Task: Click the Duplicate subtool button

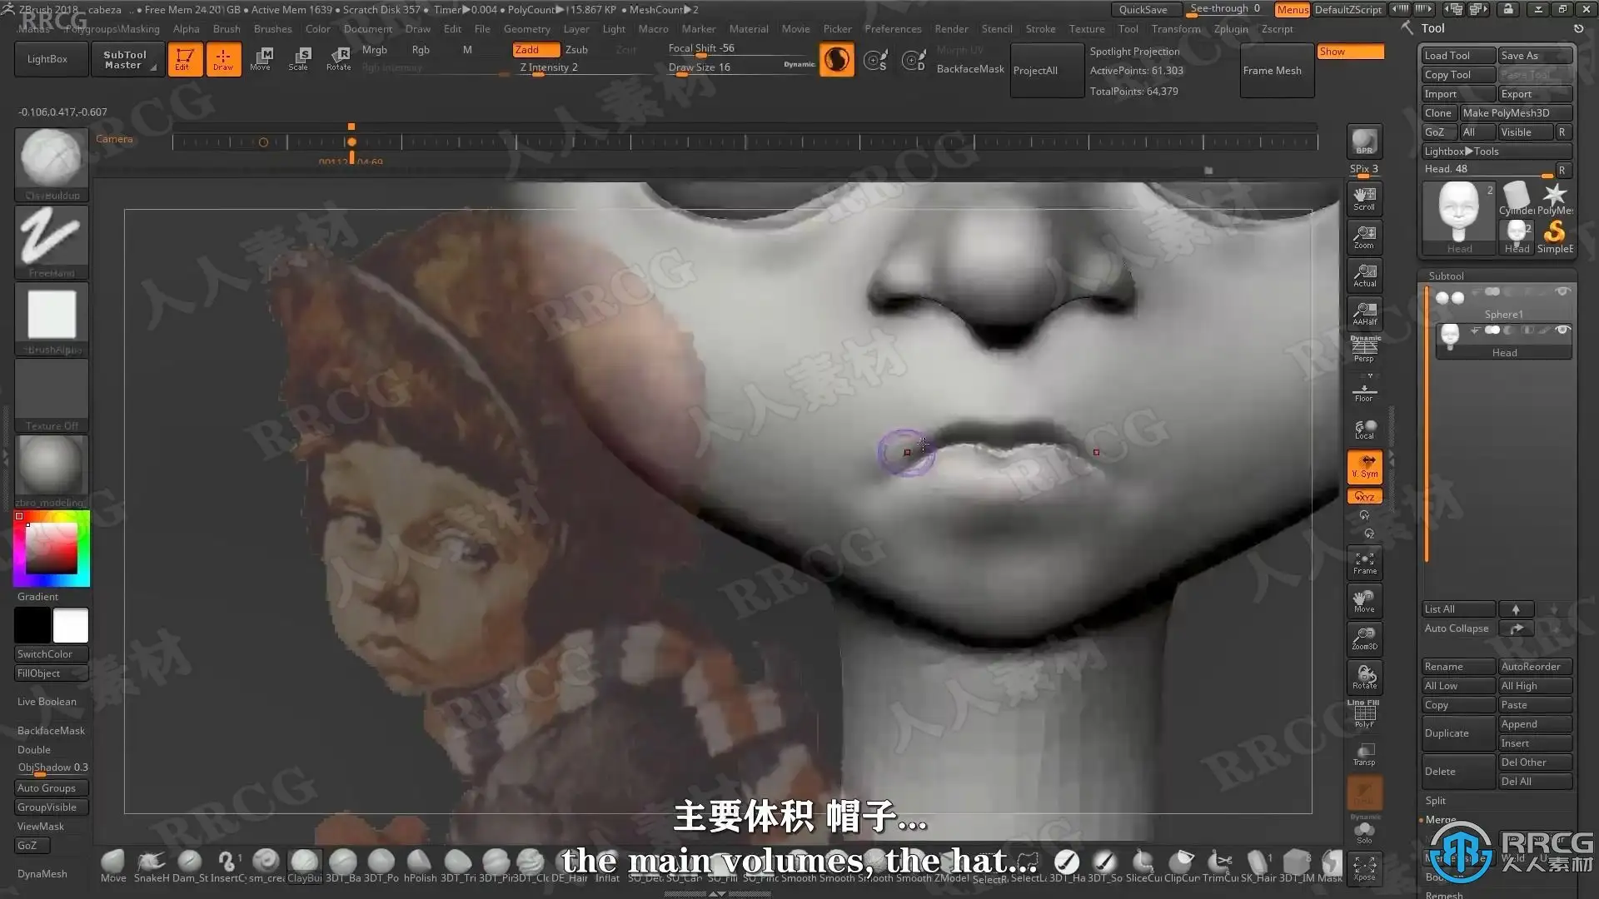Action: click(x=1447, y=733)
